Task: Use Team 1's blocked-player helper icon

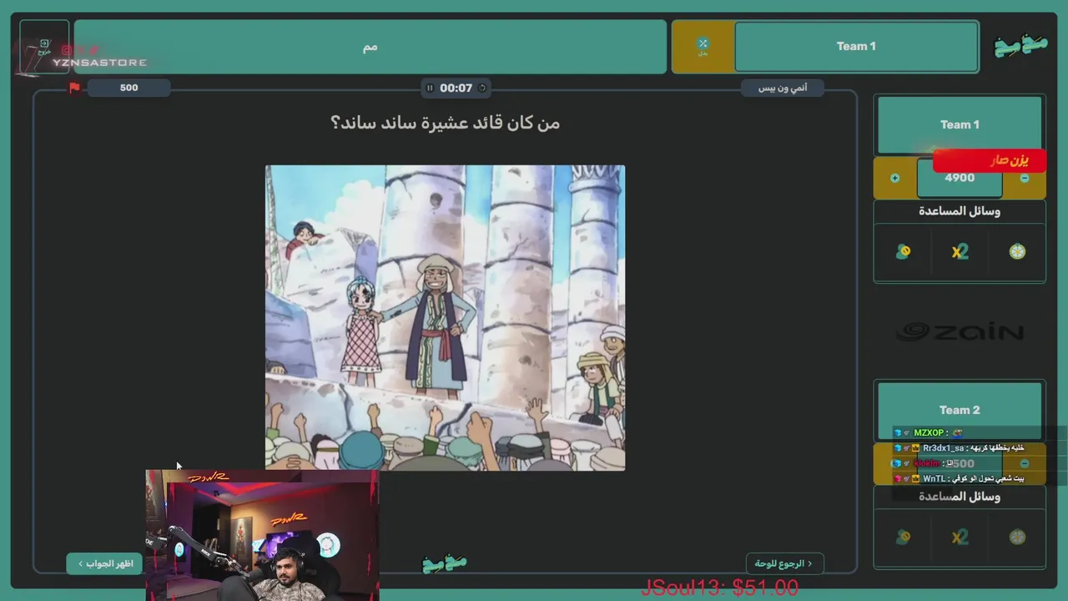Action: tap(903, 251)
